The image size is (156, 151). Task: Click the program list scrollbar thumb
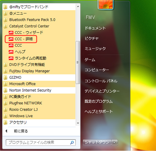coord(78,63)
